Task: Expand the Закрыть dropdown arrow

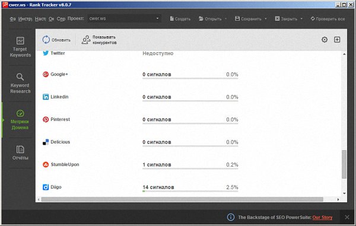Action: click(301, 19)
